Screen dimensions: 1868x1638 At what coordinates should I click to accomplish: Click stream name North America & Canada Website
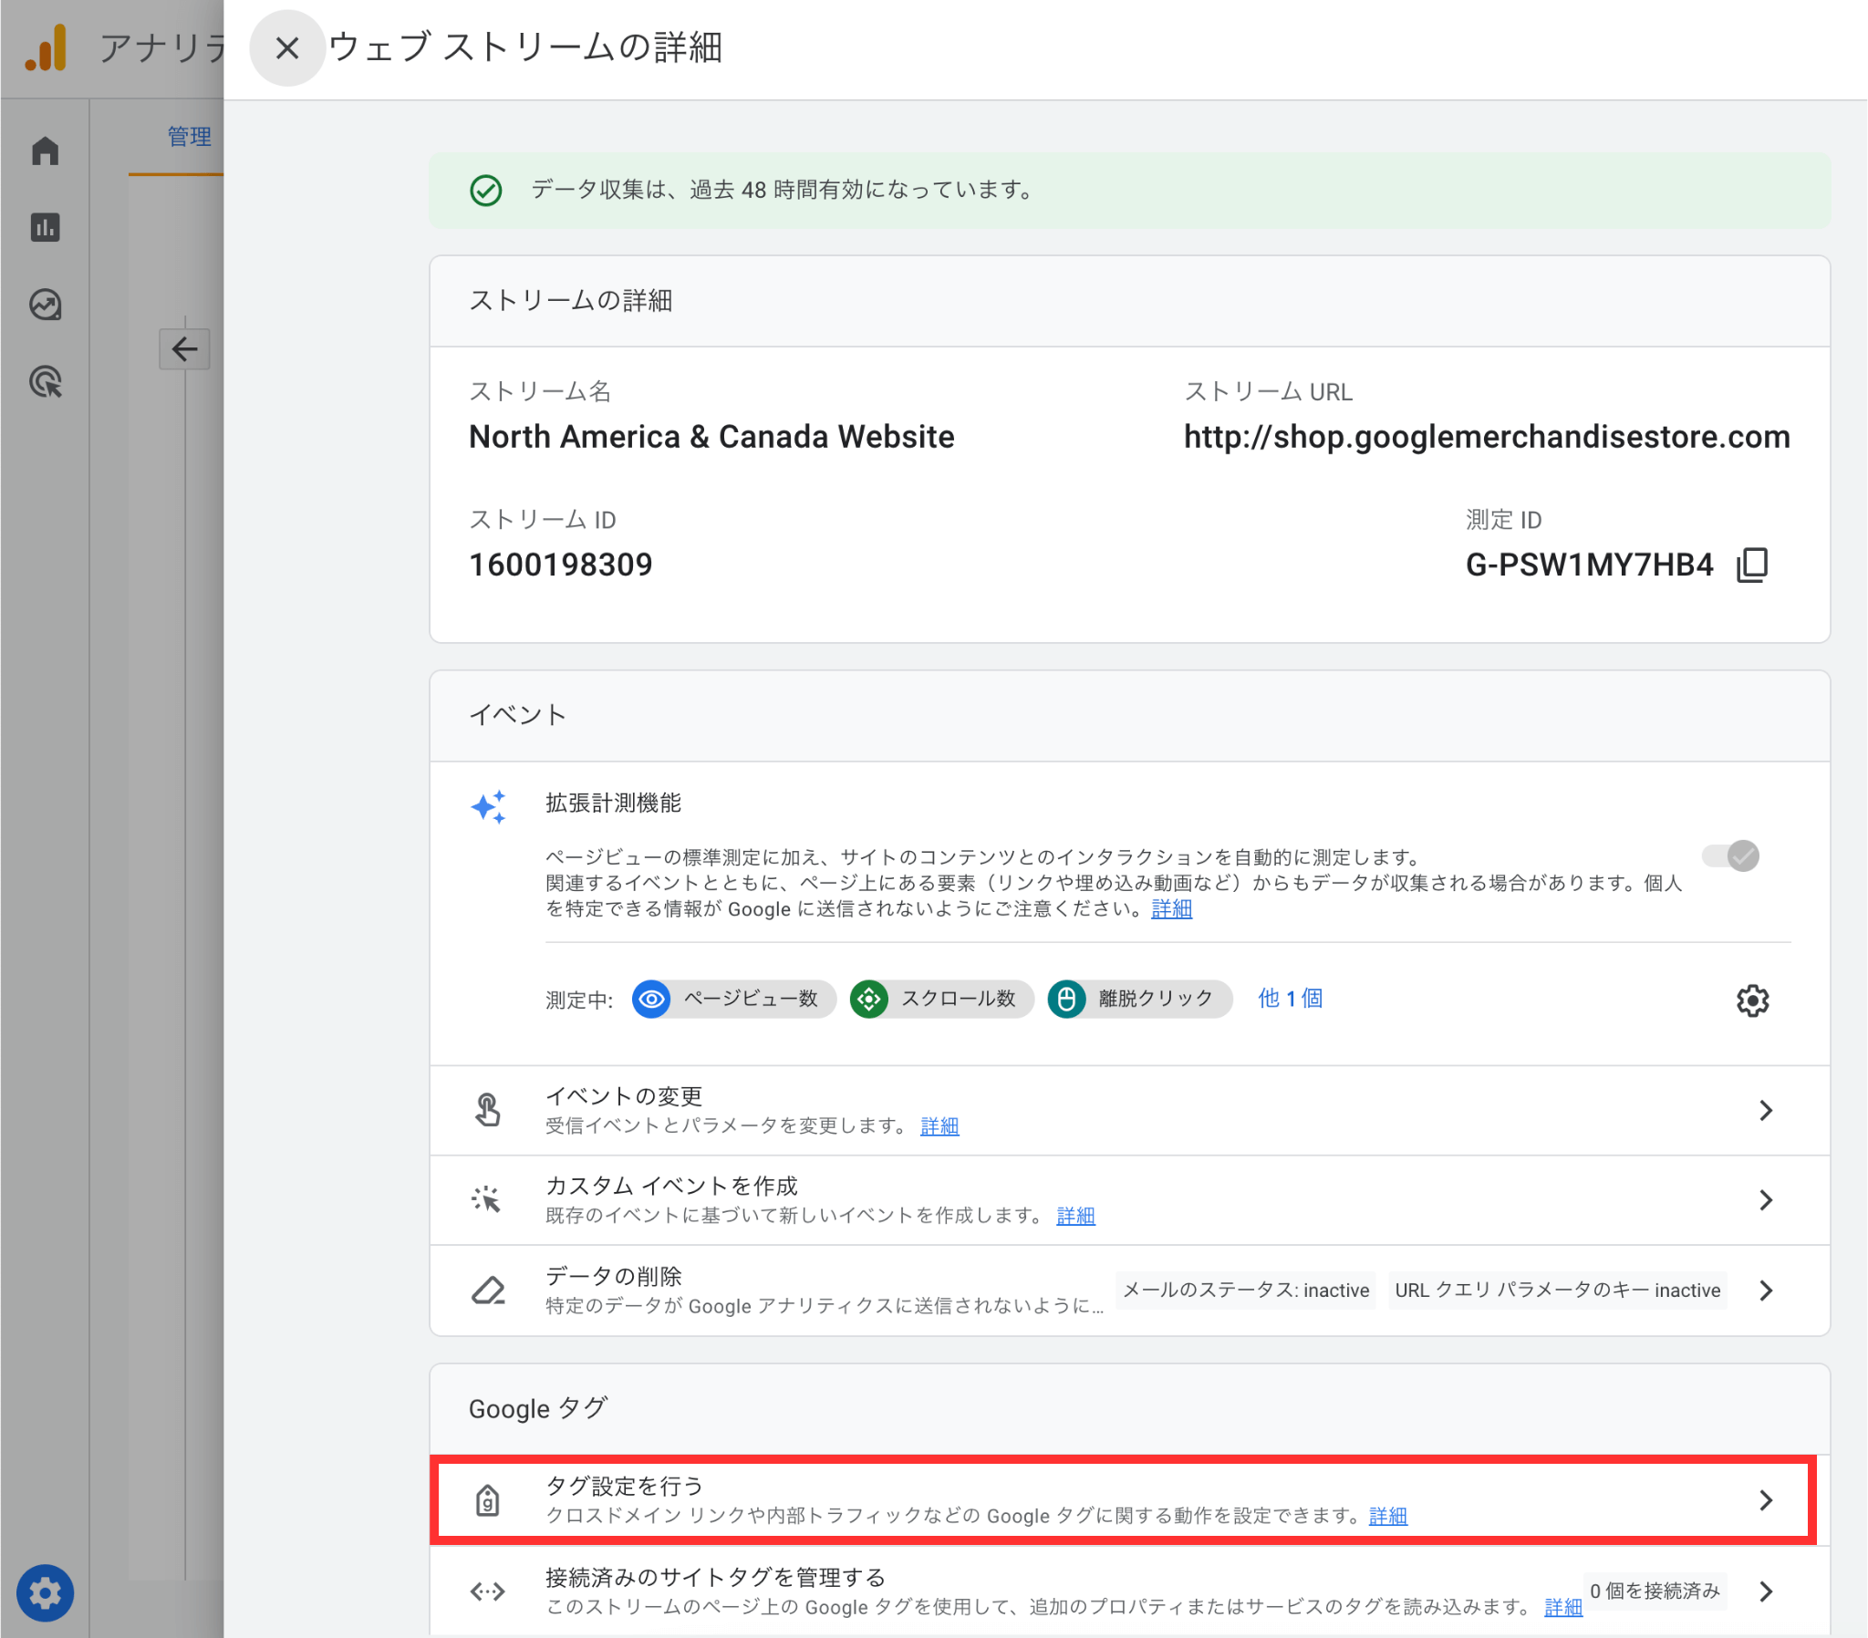711,438
